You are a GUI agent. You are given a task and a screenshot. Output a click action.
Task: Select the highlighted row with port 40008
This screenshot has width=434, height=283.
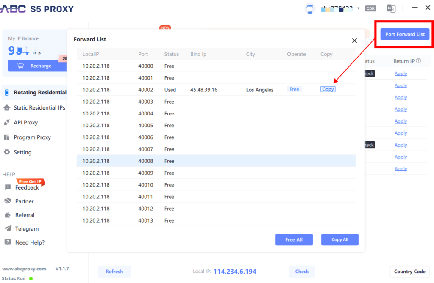pyautogui.click(x=216, y=161)
